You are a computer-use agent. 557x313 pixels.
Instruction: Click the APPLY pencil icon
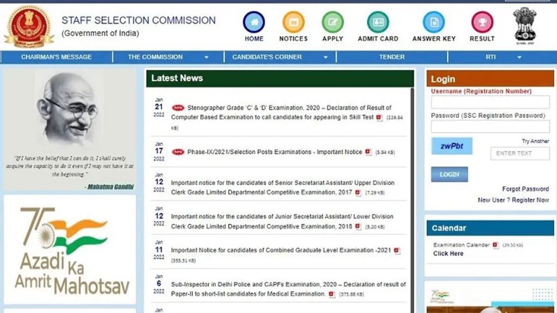333,22
